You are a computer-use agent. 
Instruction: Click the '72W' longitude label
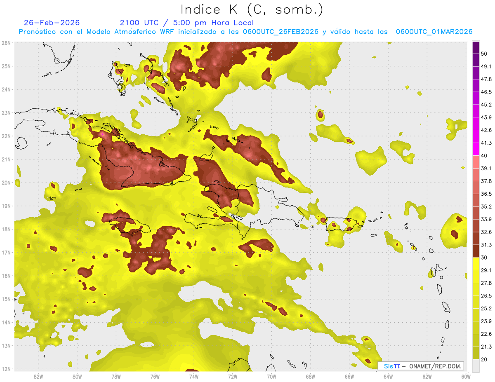[x=233, y=377]
